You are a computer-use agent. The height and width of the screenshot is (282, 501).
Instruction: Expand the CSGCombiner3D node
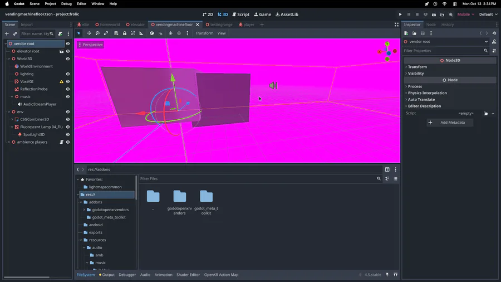[12, 119]
